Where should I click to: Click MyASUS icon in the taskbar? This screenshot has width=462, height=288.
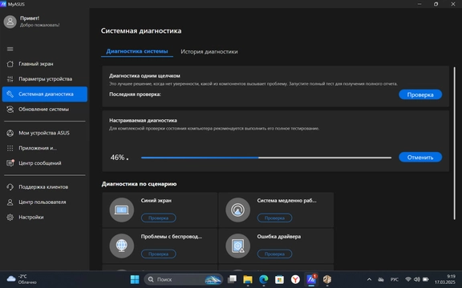click(311, 279)
